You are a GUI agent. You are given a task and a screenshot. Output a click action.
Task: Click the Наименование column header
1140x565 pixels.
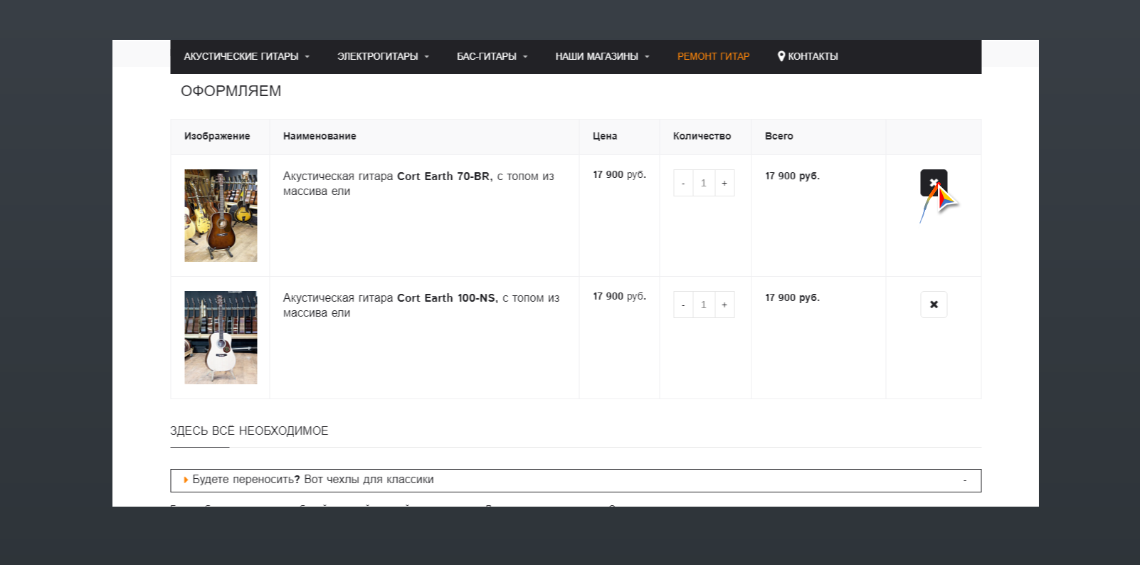click(320, 136)
